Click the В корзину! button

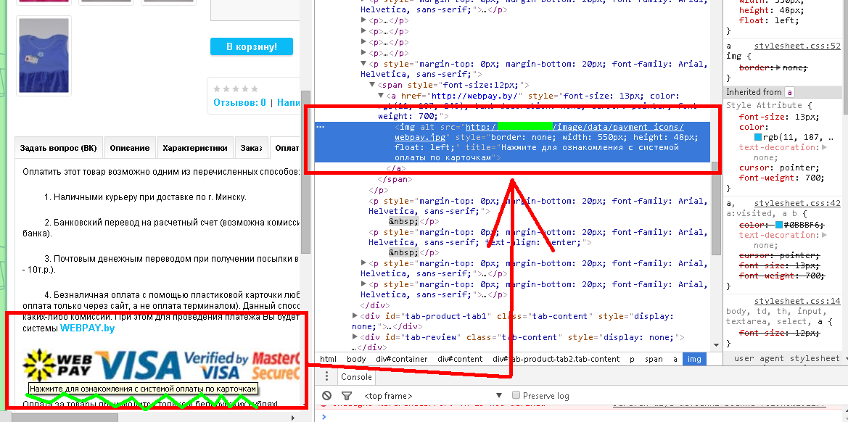252,46
